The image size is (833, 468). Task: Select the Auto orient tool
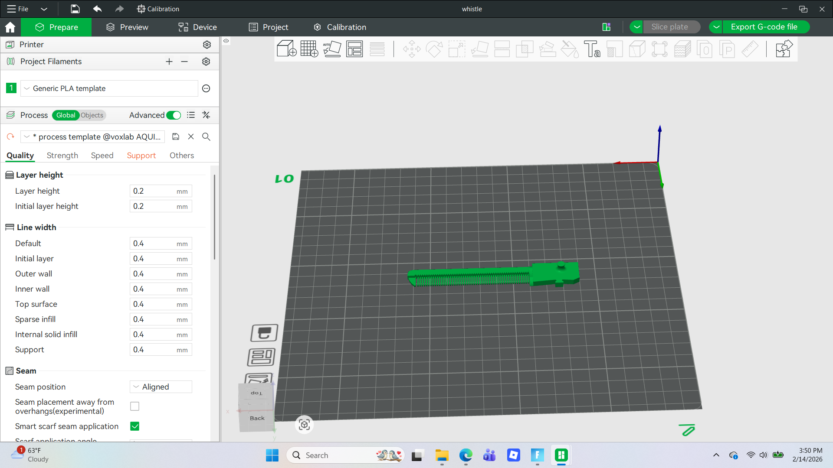(x=332, y=49)
